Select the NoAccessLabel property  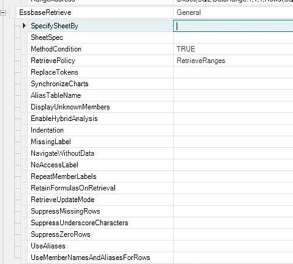point(54,165)
